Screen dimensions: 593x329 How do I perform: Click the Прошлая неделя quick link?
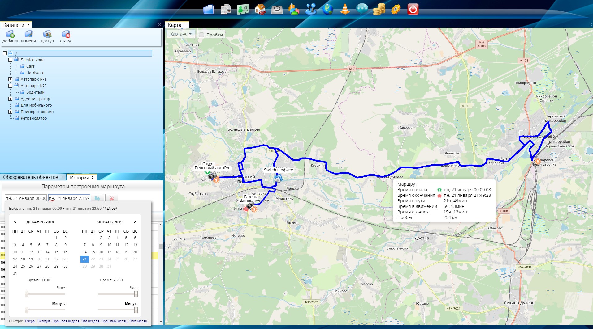(x=66, y=321)
